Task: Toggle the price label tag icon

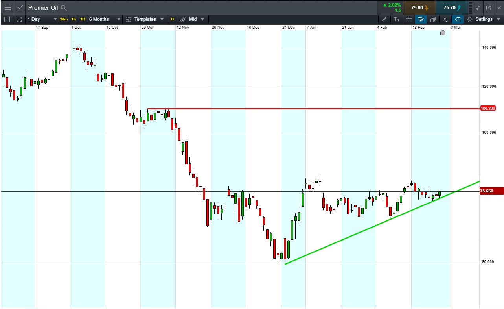Action: 458,19
